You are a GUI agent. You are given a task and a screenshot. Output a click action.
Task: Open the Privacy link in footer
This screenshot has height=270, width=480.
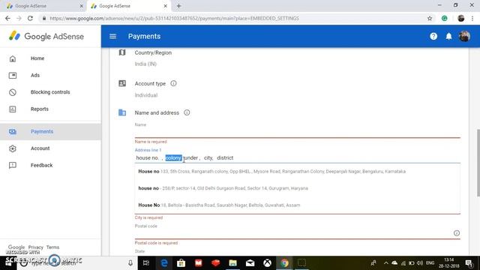35,247
